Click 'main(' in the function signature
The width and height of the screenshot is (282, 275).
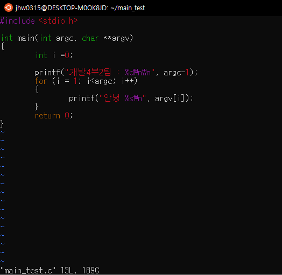coord(27,38)
